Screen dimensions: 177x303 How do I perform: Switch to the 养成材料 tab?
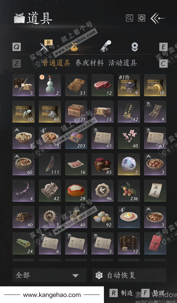pyautogui.click(x=89, y=63)
